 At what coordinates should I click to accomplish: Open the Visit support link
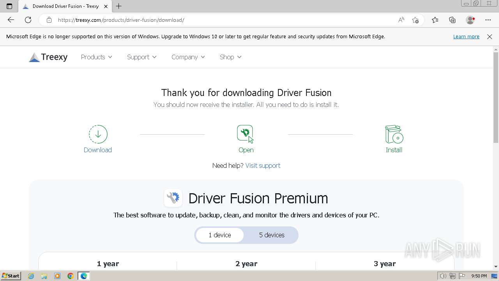[263, 165]
